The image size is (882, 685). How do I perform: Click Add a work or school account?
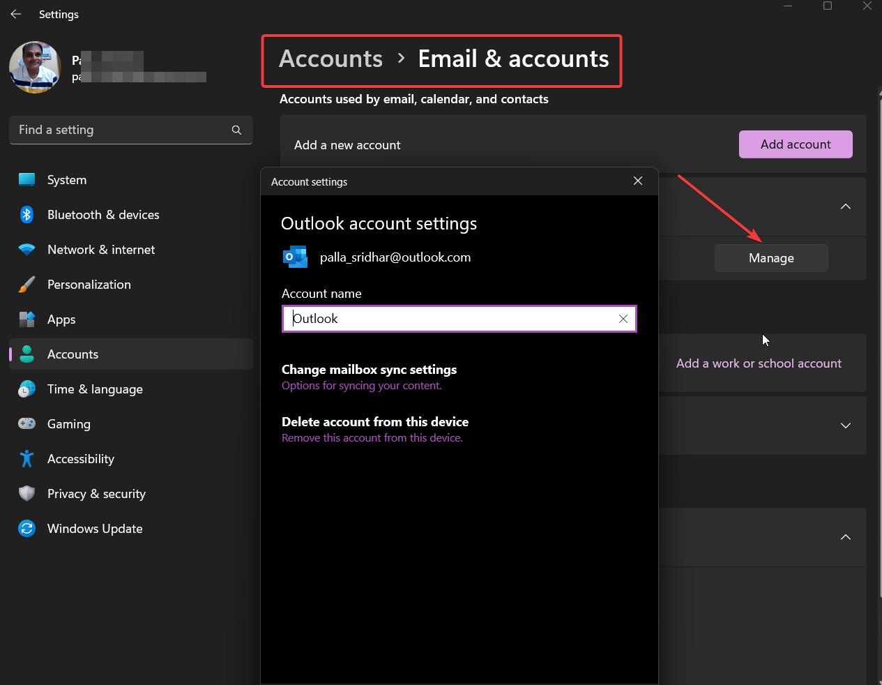(x=759, y=363)
